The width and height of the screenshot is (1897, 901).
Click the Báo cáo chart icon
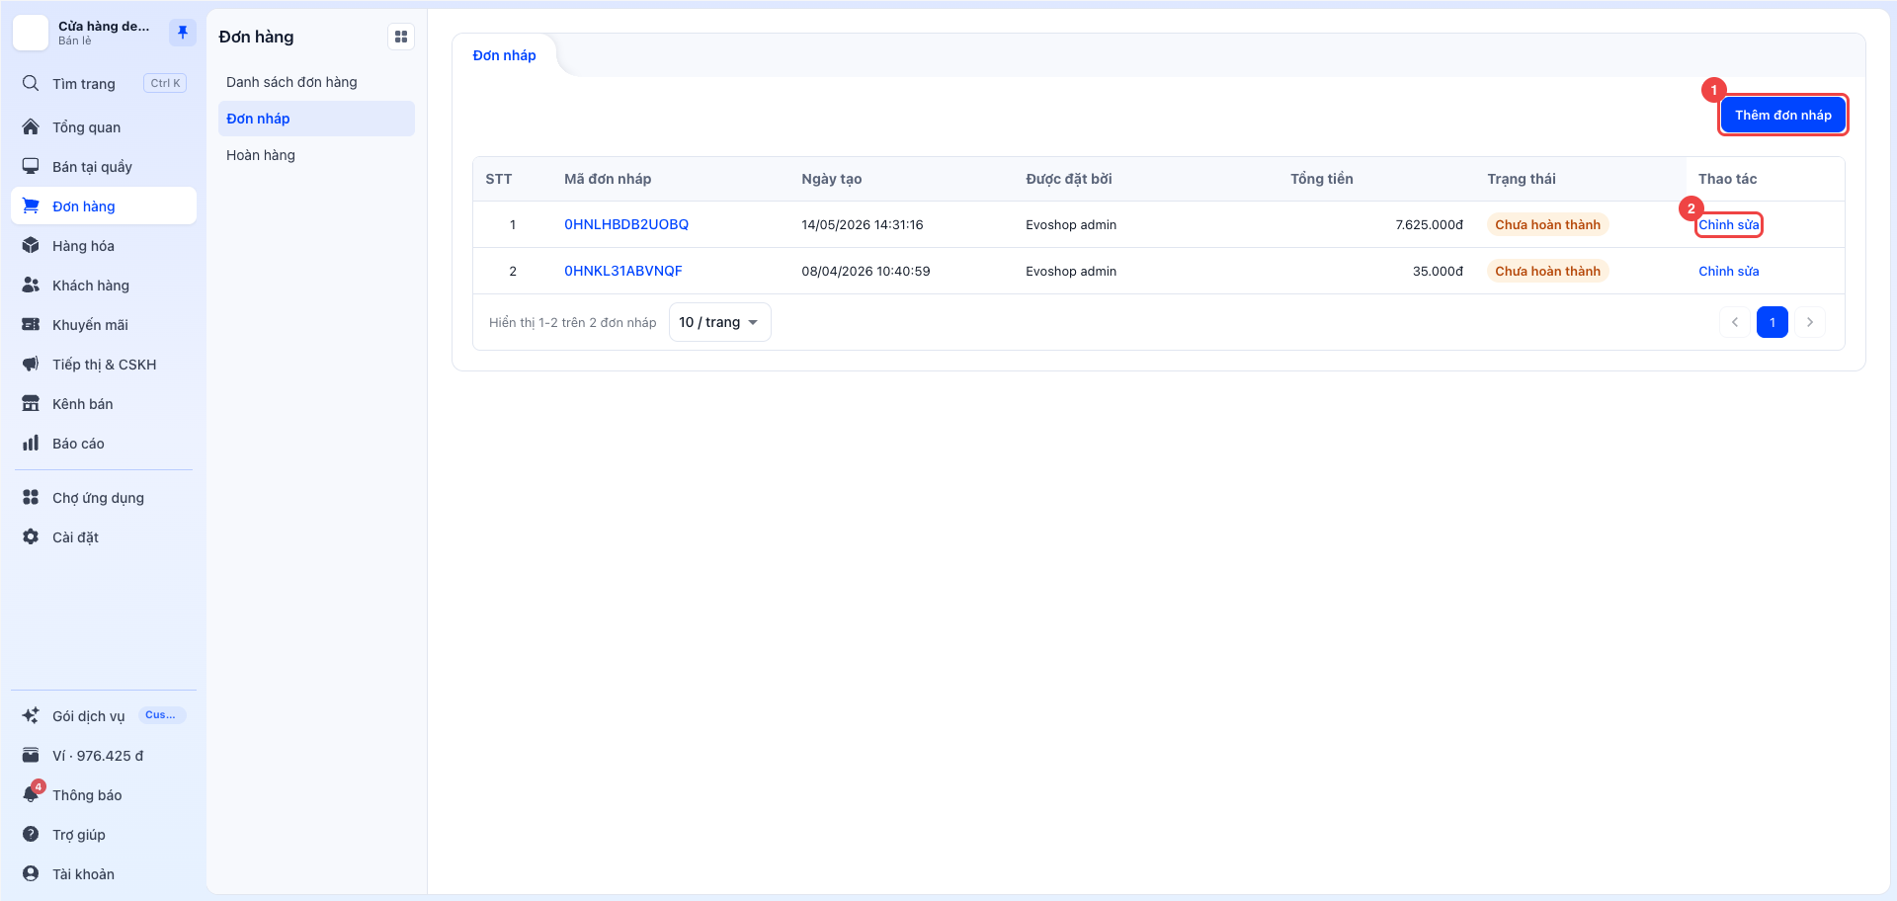click(x=31, y=443)
